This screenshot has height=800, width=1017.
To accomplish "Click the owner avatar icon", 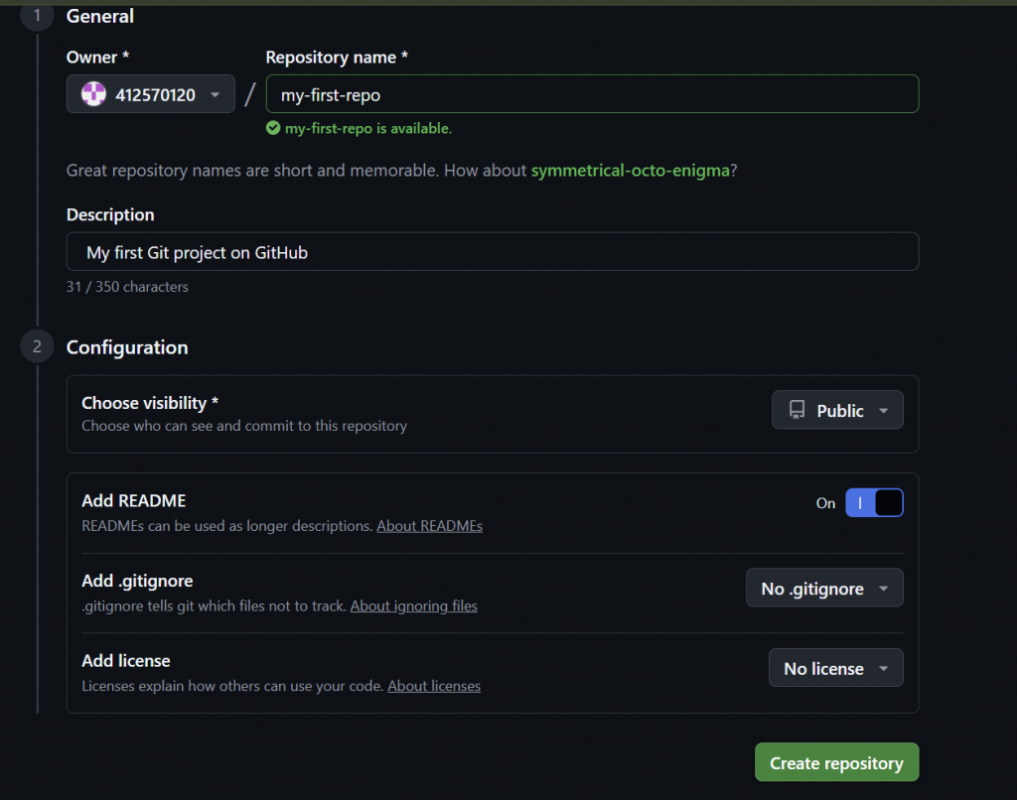I will pos(93,95).
